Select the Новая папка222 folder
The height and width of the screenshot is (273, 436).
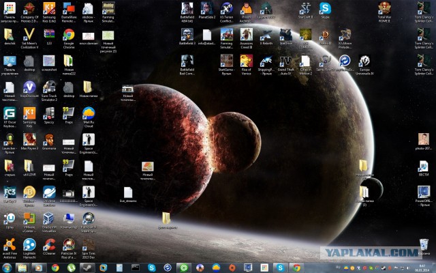(x=69, y=65)
